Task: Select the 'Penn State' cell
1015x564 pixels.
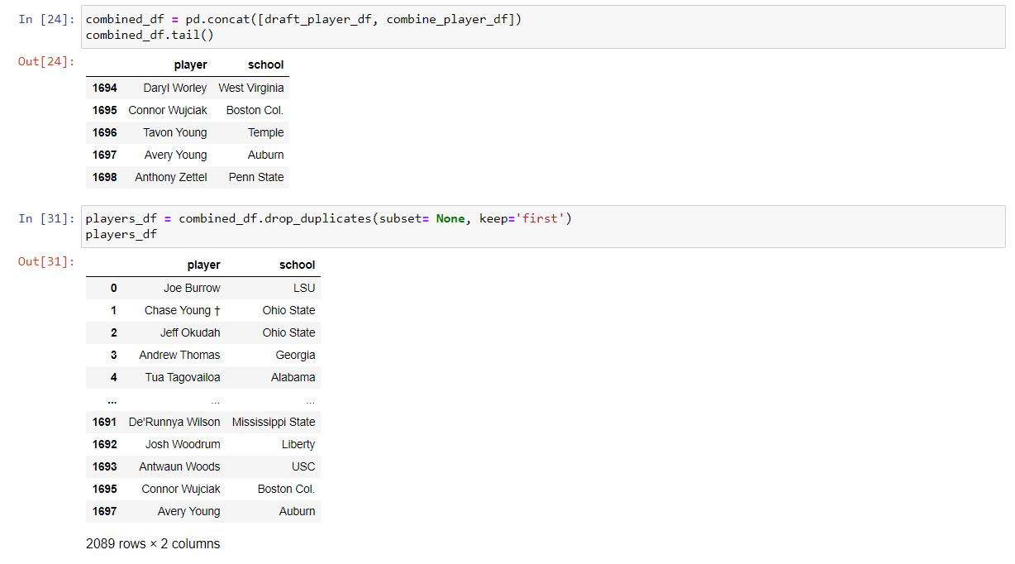Action: [x=256, y=177]
